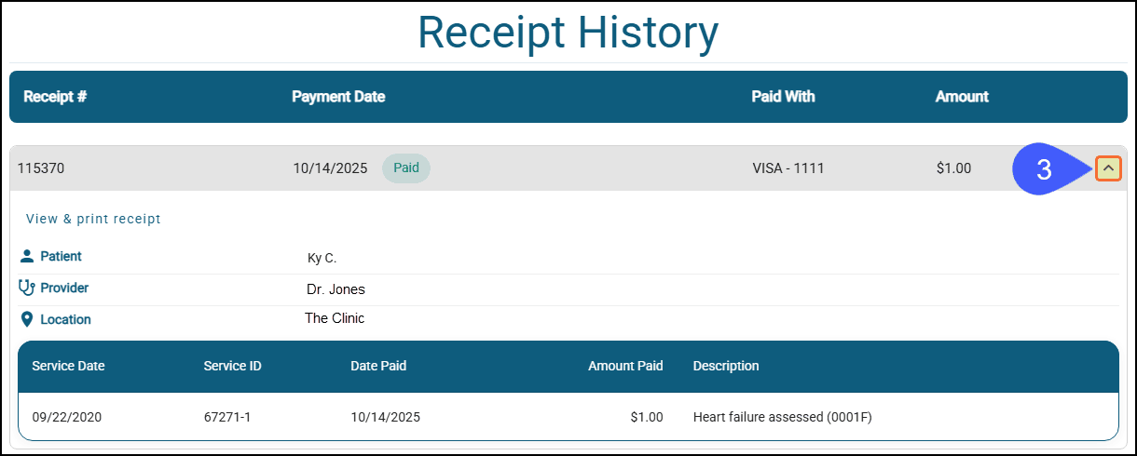Screen dimensions: 1137x456
Task: Click the Receipt # column header
Action: click(55, 97)
